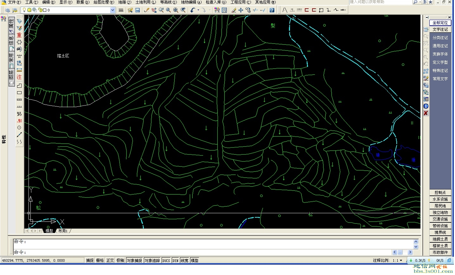Screen dimensions: 455x275
Task: Select the red '注' annotation icon
Action: coord(19,77)
